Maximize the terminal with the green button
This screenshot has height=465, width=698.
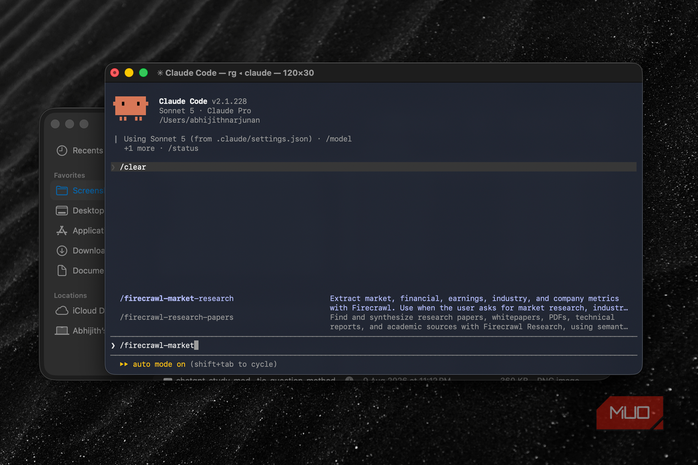tap(143, 73)
